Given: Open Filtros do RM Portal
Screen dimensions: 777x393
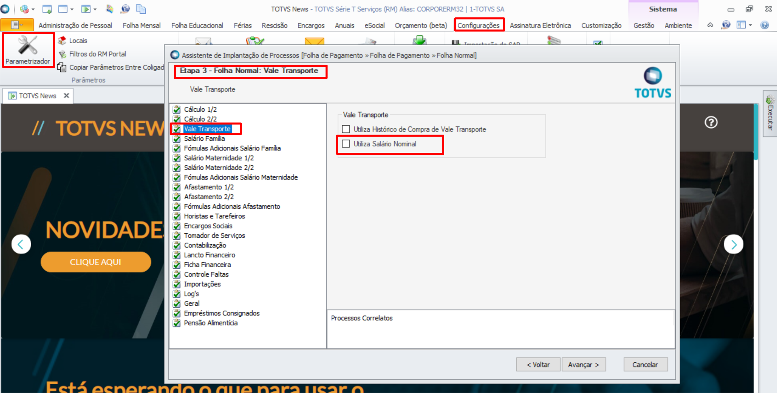Looking at the screenshot, I should point(97,54).
